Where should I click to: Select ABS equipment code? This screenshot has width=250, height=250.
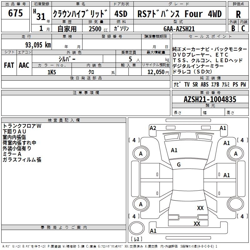coord(205,84)
